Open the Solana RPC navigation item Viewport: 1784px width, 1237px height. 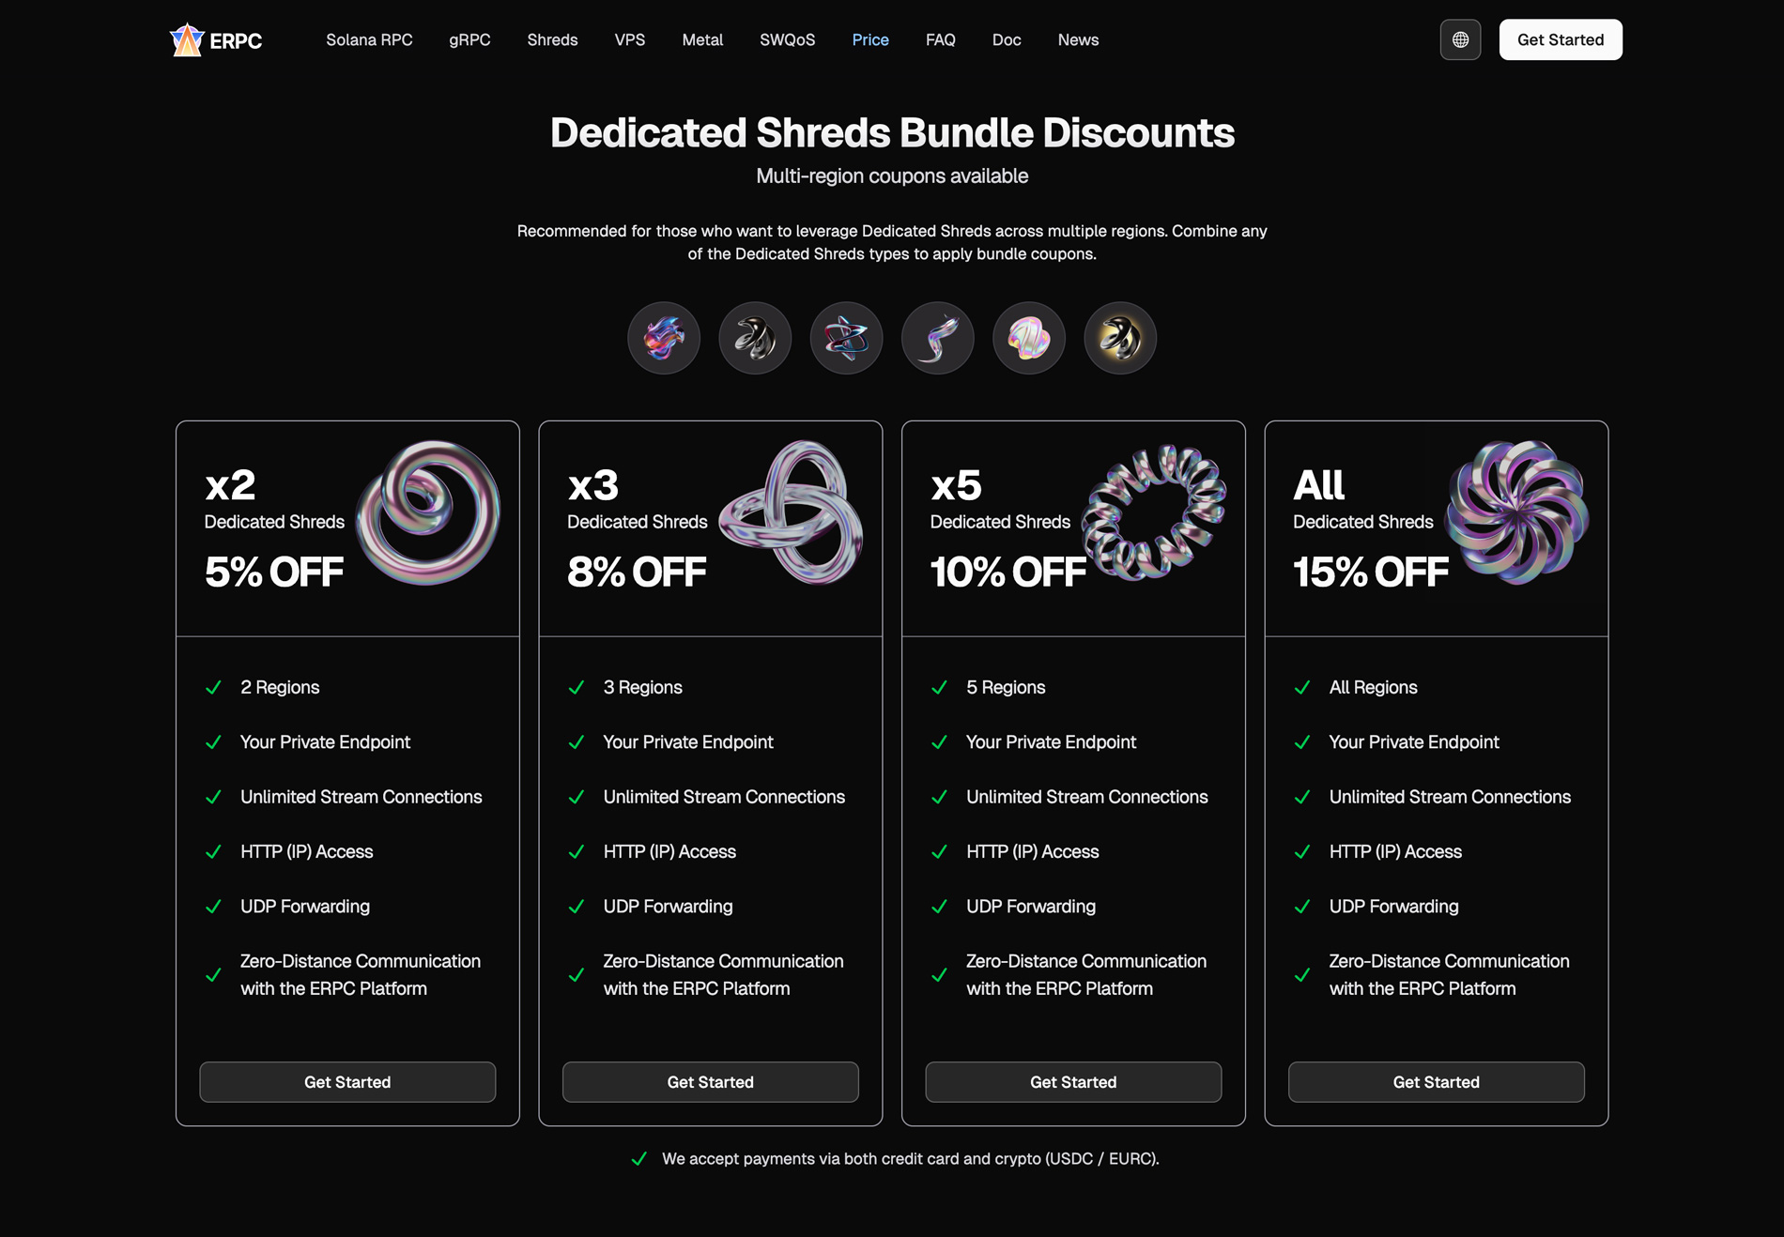[369, 39]
